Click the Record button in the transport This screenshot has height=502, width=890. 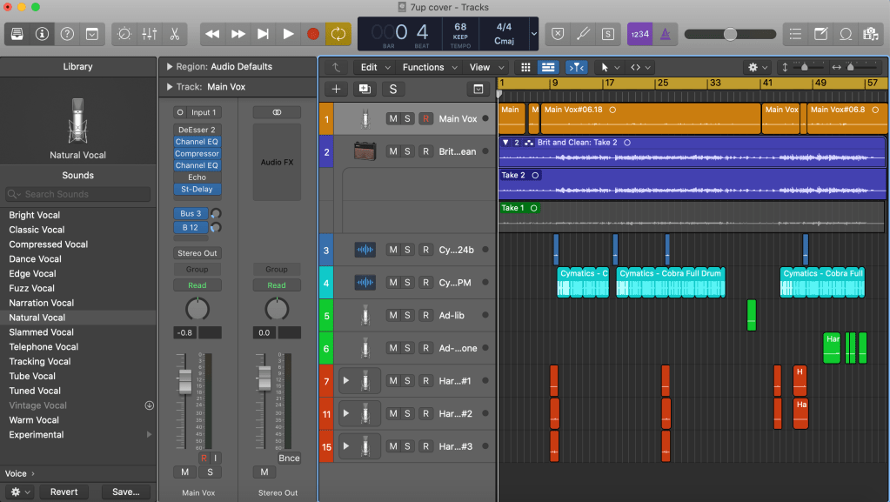313,34
